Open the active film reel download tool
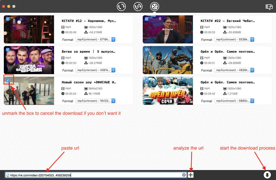 click(x=155, y=7)
